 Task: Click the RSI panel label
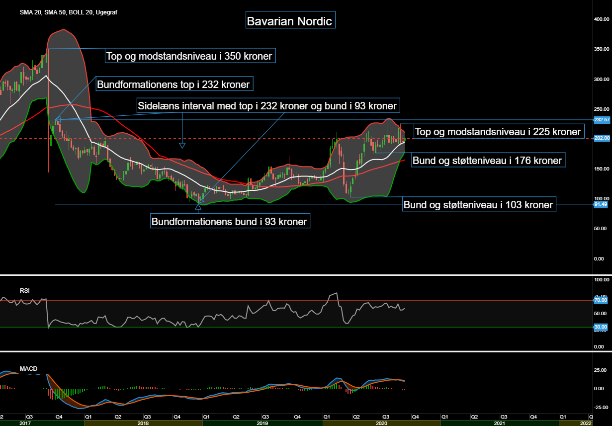(x=25, y=290)
